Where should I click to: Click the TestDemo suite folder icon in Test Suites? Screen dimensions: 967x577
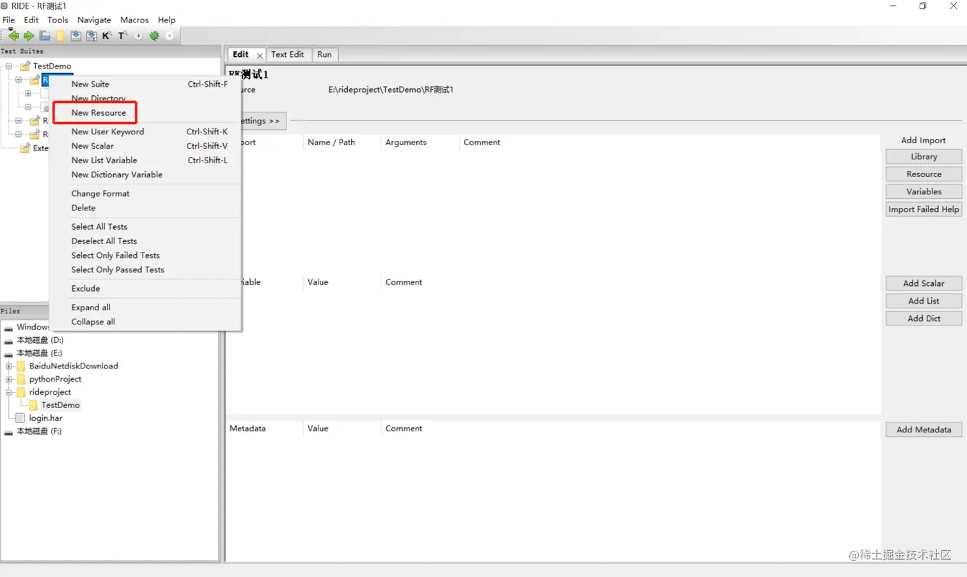tap(25, 66)
